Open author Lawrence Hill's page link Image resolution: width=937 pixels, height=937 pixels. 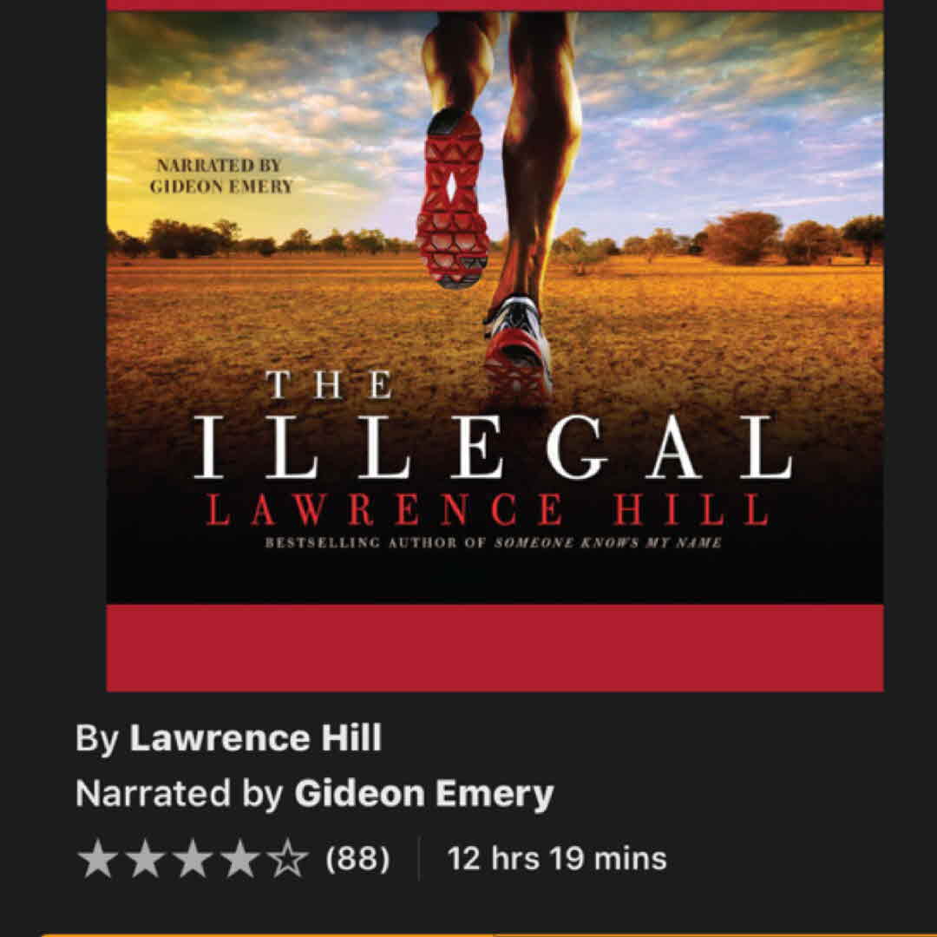pos(255,738)
